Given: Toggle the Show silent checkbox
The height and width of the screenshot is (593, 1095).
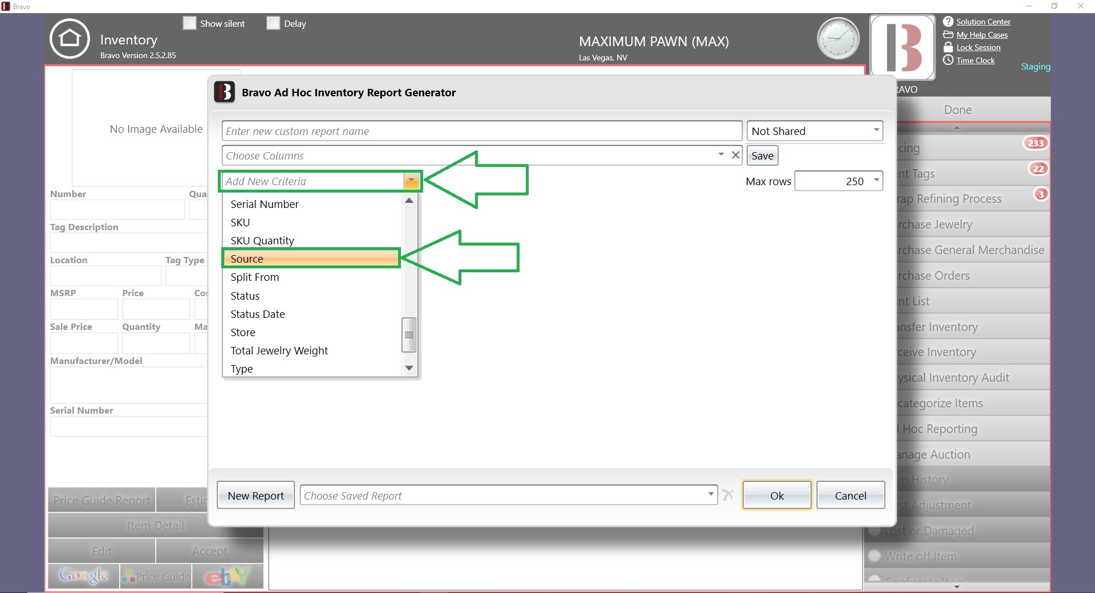Looking at the screenshot, I should coord(189,23).
